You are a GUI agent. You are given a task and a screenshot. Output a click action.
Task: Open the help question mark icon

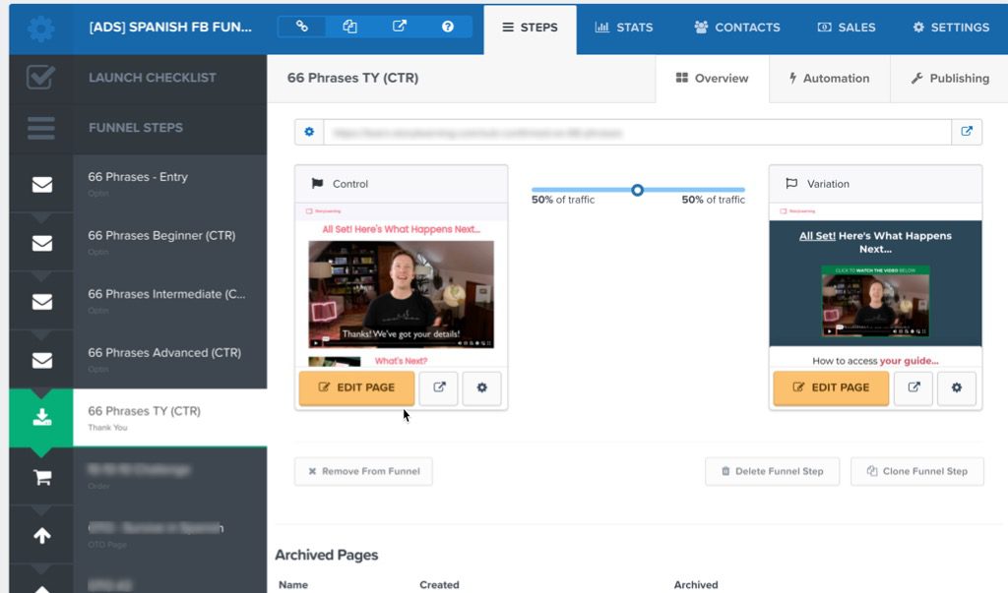(448, 27)
